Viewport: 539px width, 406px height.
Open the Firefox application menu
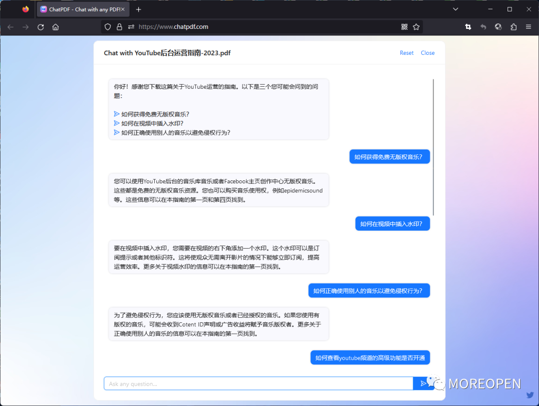(529, 27)
